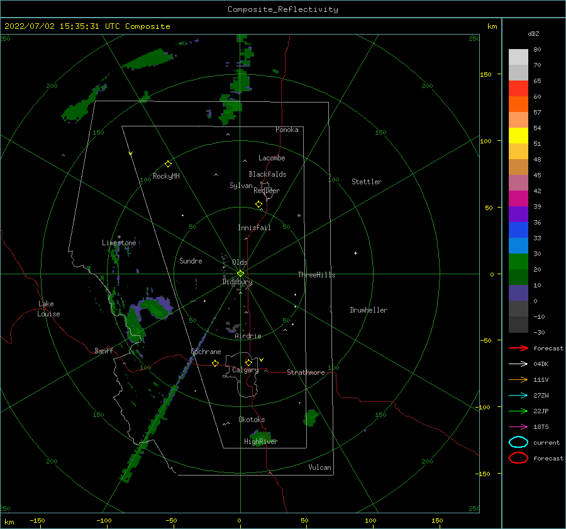Select the dark green 10-20 dBZ swatch

(x=518, y=277)
